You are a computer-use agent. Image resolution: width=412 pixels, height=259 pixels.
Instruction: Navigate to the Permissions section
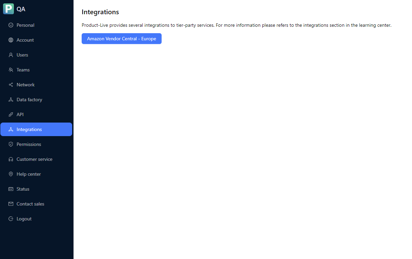28,144
